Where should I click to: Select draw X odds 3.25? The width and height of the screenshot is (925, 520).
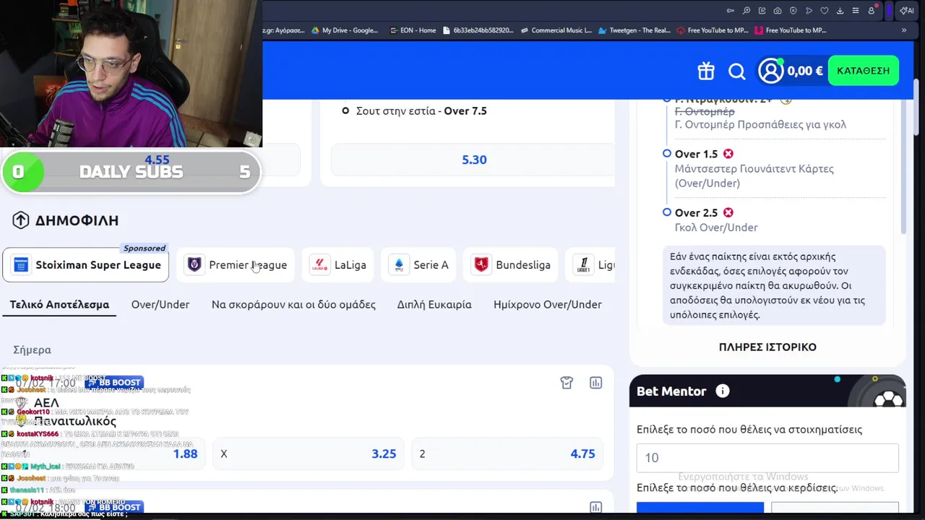309,454
